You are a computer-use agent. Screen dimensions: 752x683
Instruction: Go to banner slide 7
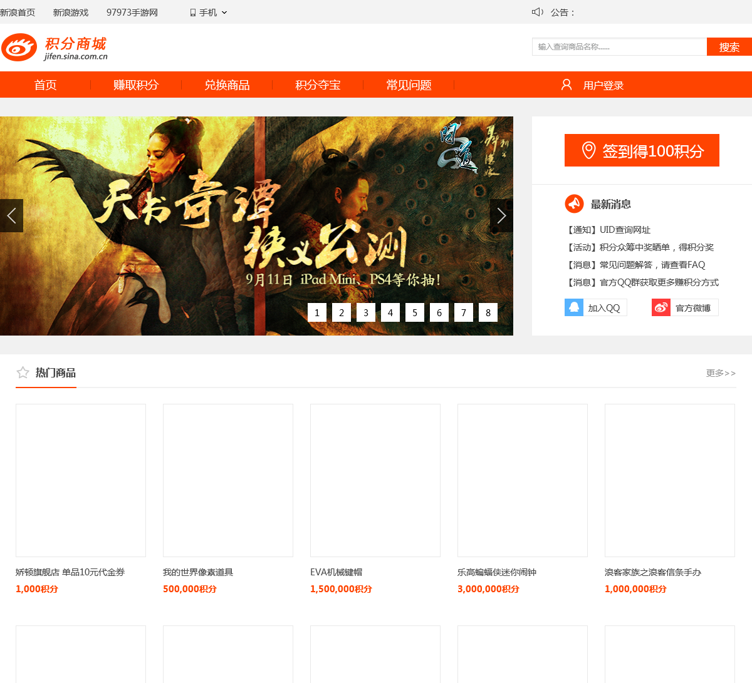(x=464, y=312)
